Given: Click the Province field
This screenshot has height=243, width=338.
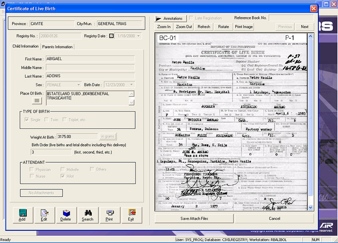Looking at the screenshot, I should point(52,24).
